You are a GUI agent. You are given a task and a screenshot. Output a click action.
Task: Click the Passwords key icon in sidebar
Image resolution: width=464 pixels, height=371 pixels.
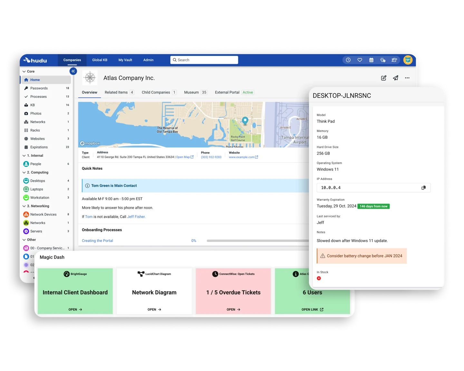pos(26,88)
